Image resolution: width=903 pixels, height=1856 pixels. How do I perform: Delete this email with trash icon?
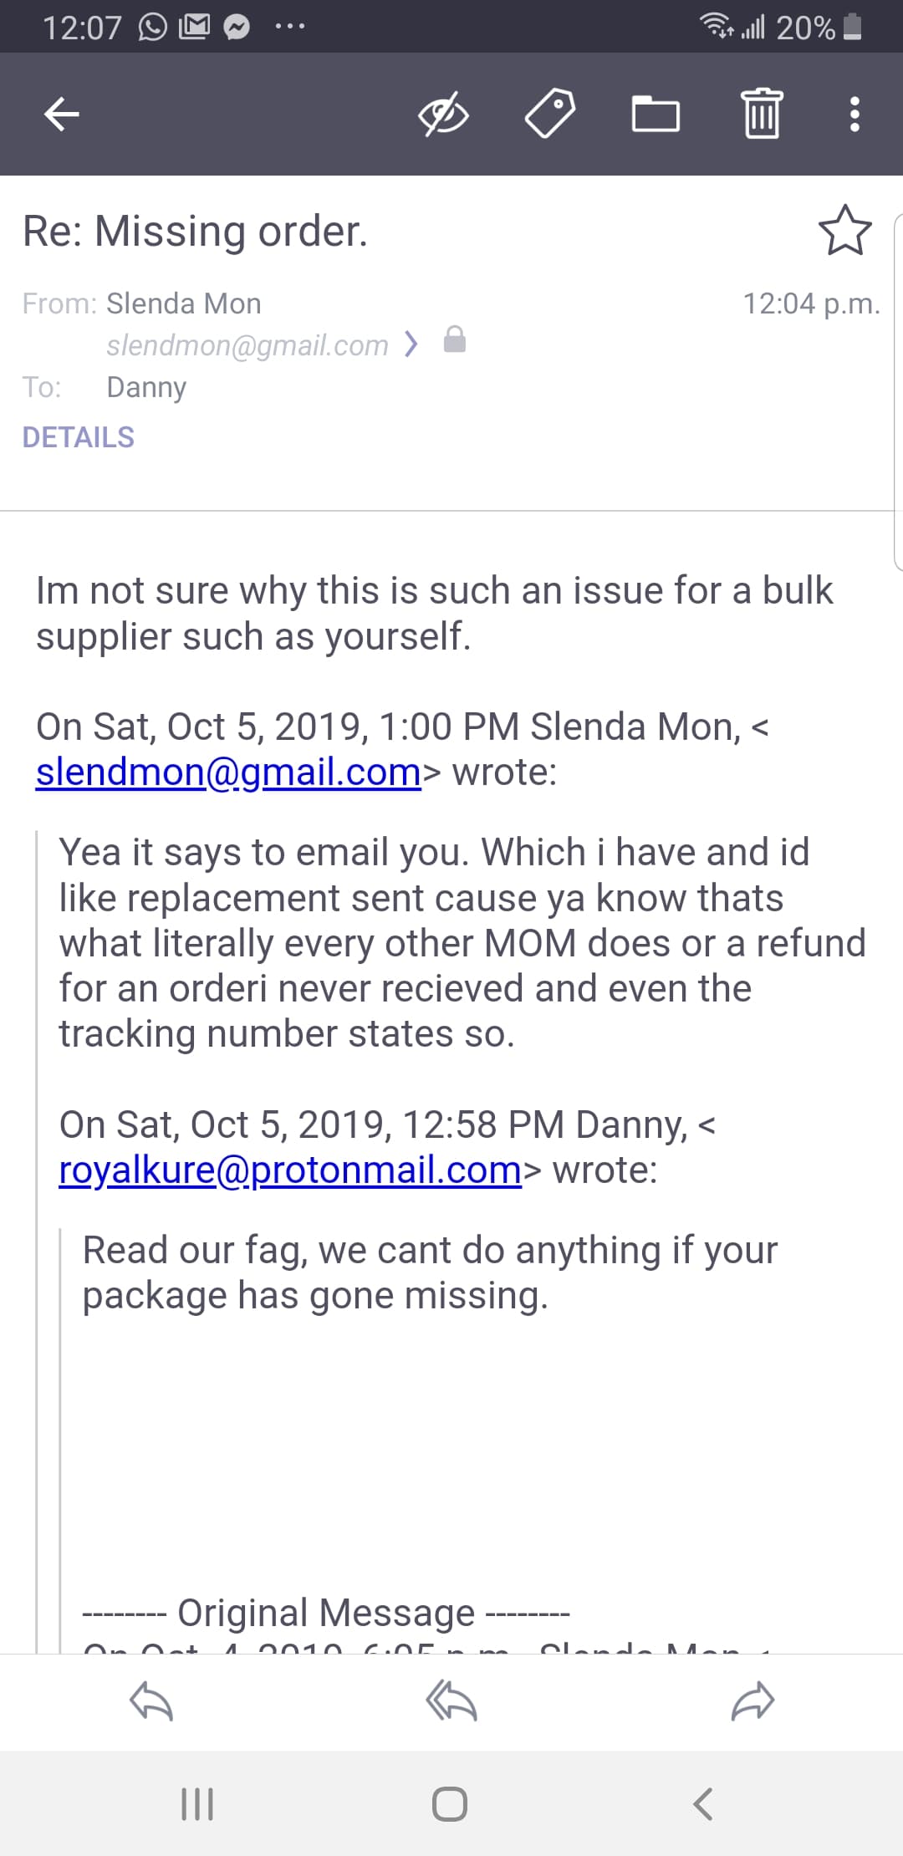(762, 114)
